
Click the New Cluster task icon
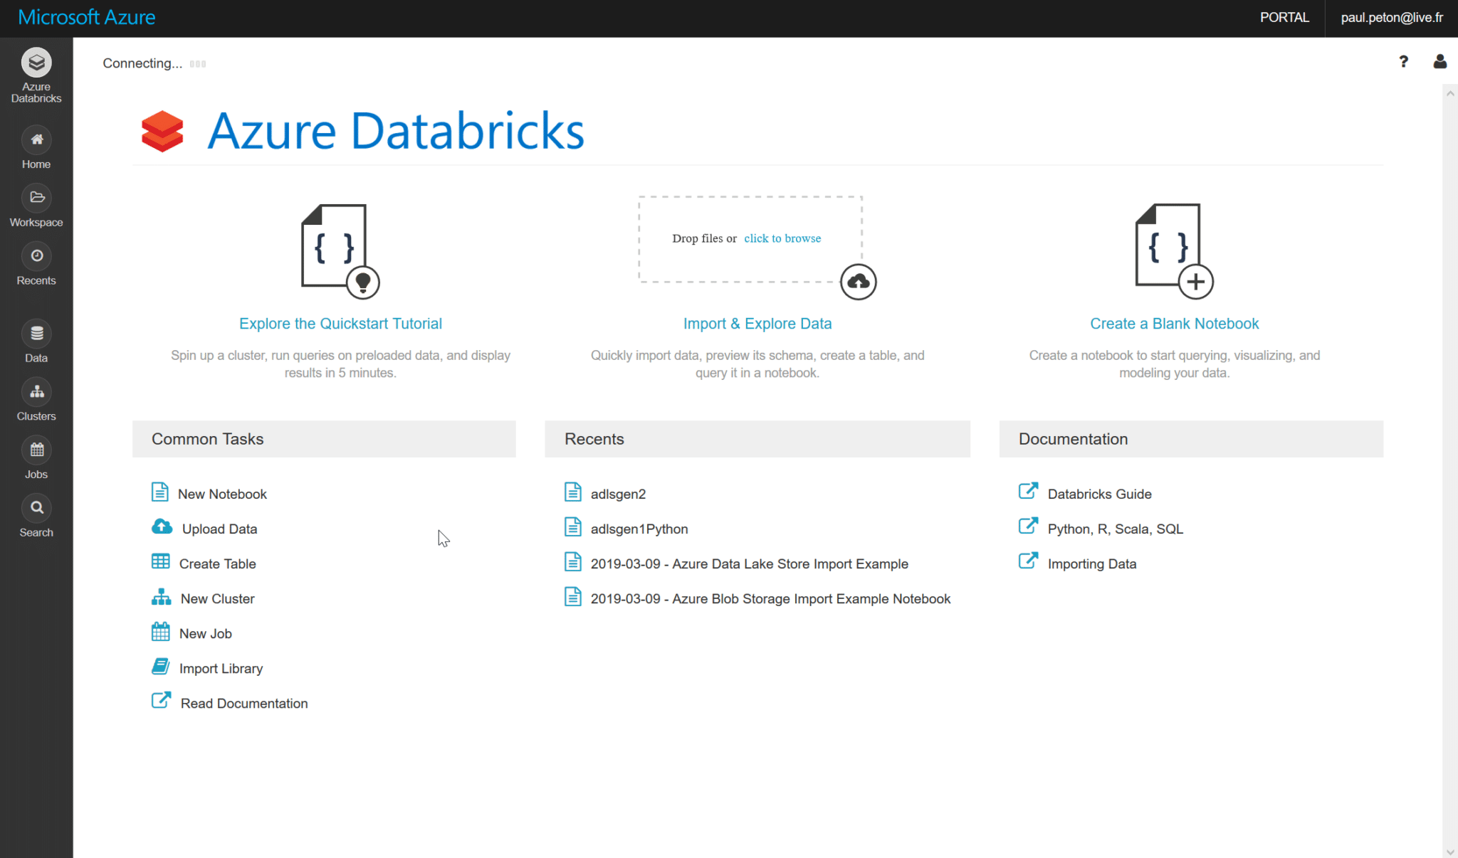click(161, 596)
